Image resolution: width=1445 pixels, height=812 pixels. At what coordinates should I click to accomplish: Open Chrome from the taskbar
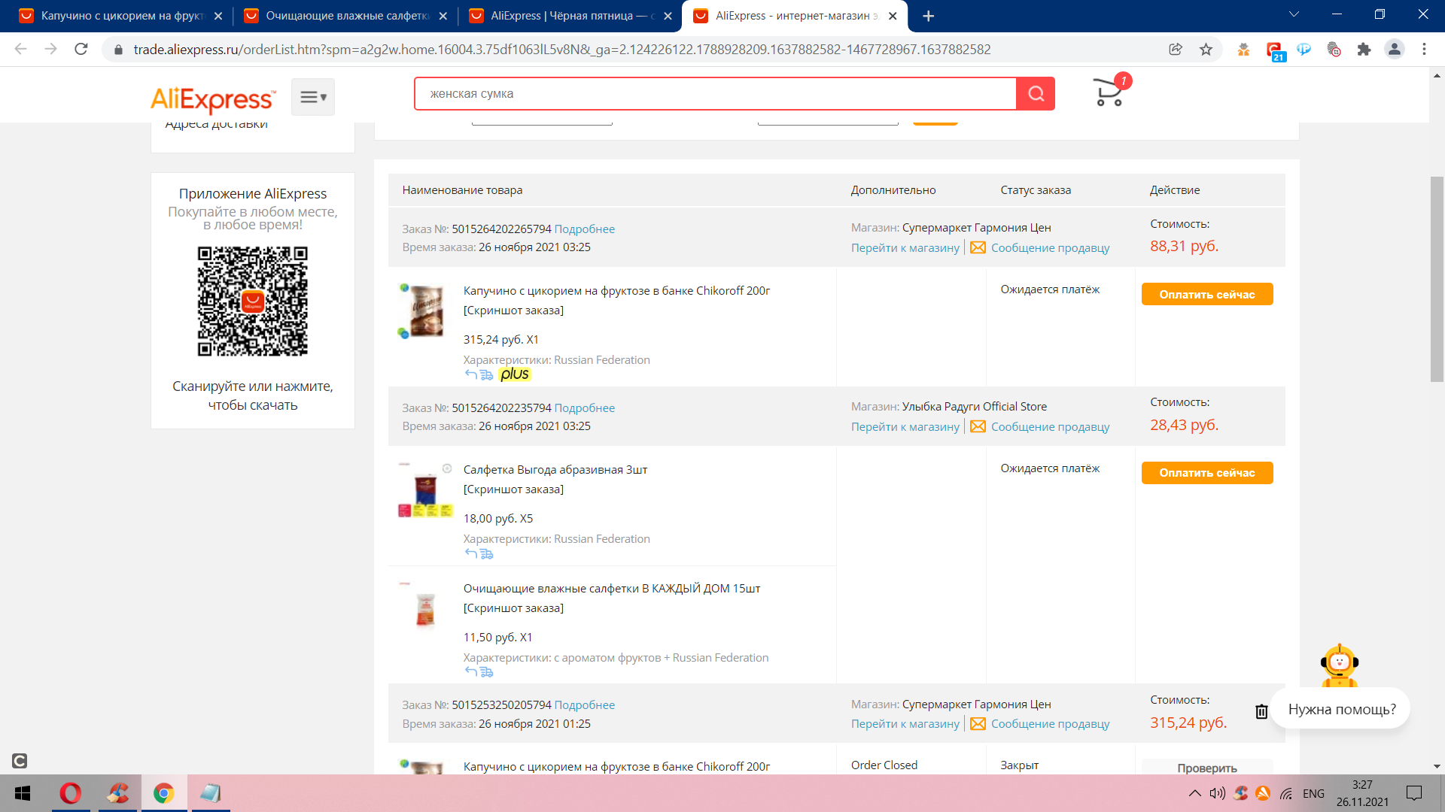coord(163,793)
